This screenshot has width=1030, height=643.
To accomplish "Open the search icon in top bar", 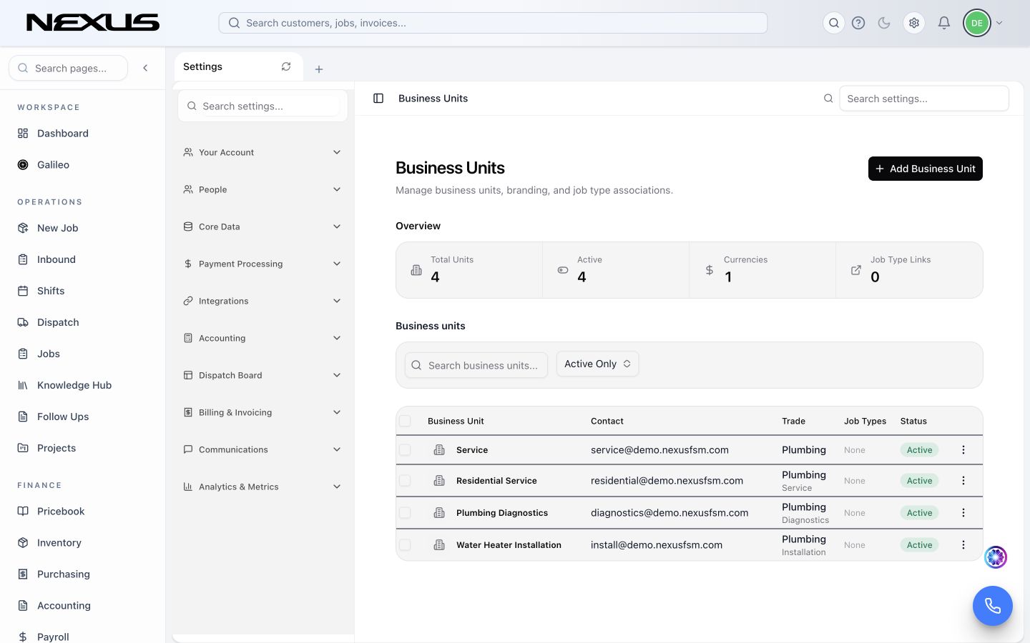I will coord(834,23).
